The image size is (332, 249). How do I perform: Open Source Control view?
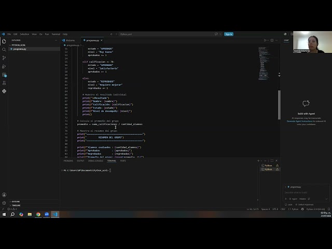(x=4, y=58)
